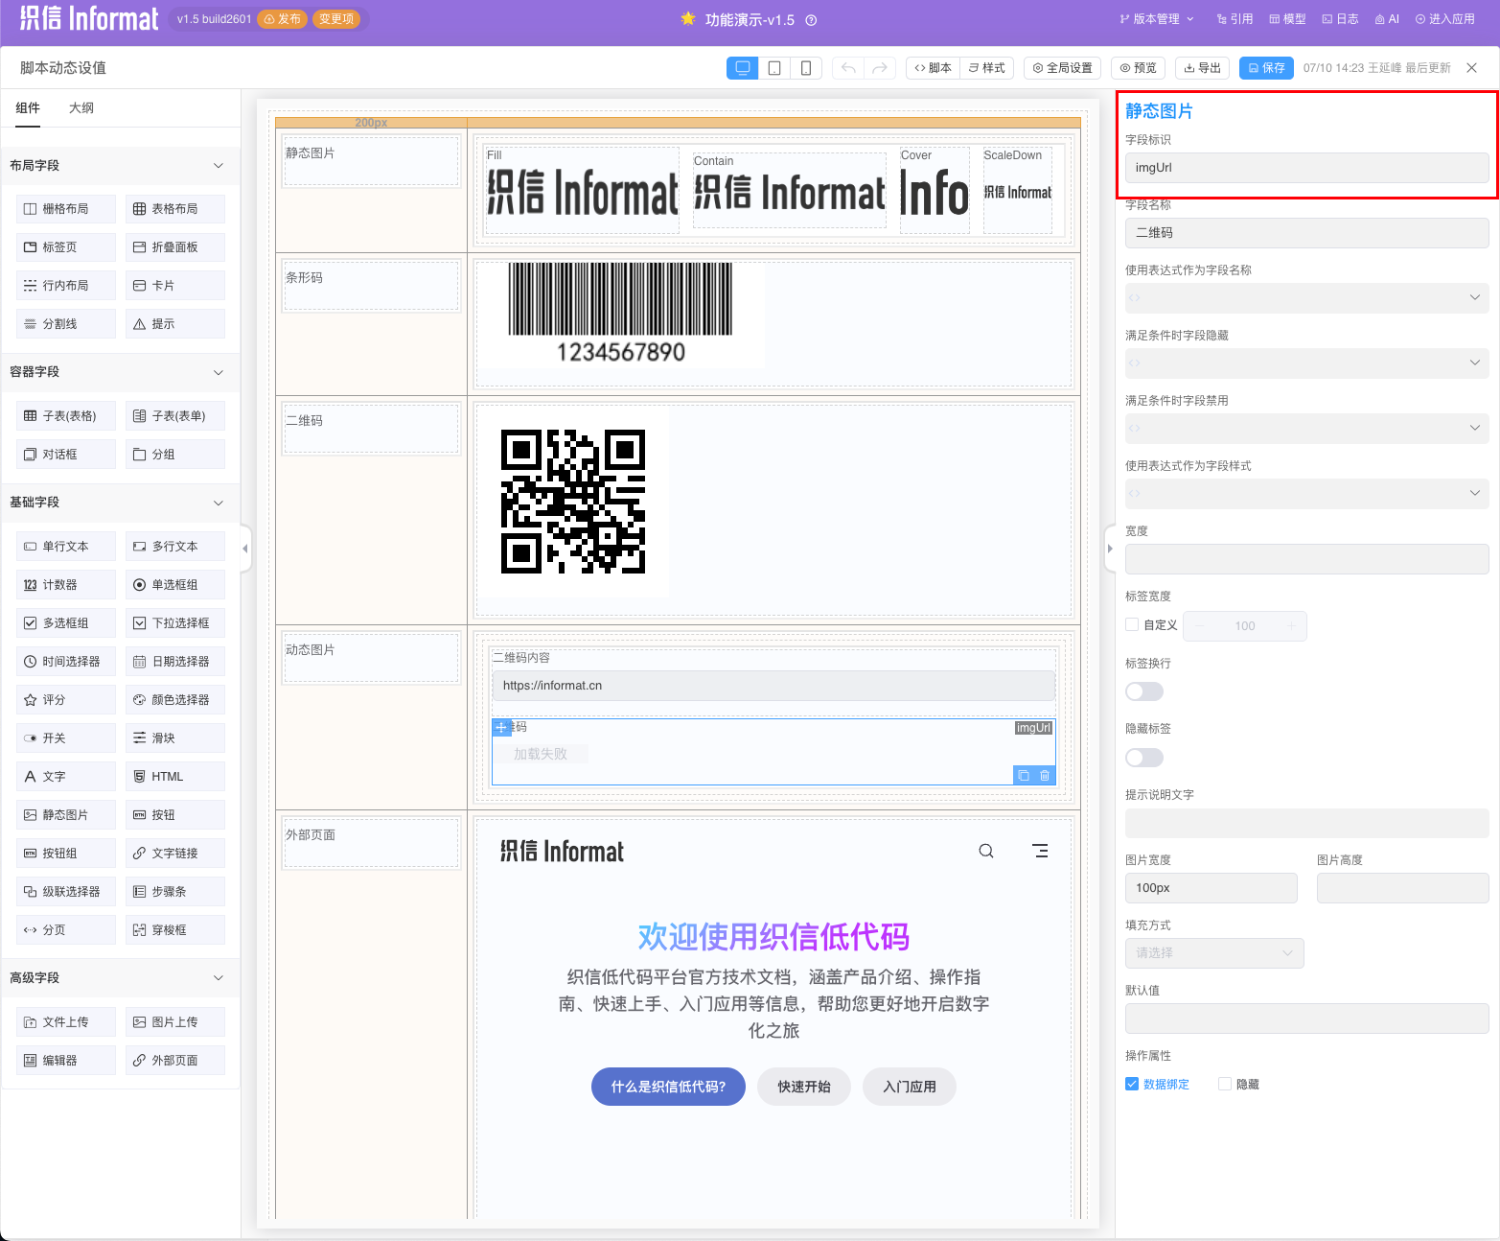Click the 预览 button
Screen dimensions: 1500x1241
click(x=1138, y=68)
